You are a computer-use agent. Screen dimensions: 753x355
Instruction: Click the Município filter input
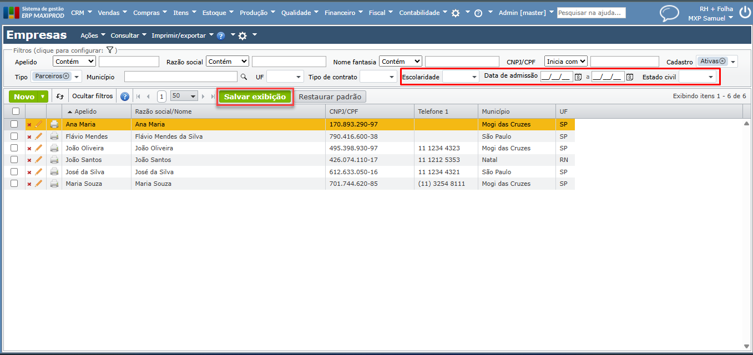(181, 77)
